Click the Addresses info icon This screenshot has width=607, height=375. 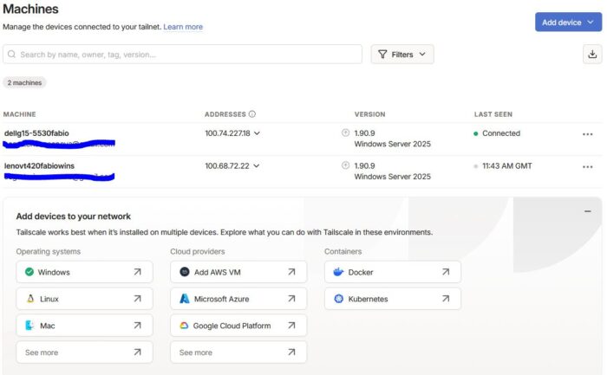click(252, 114)
